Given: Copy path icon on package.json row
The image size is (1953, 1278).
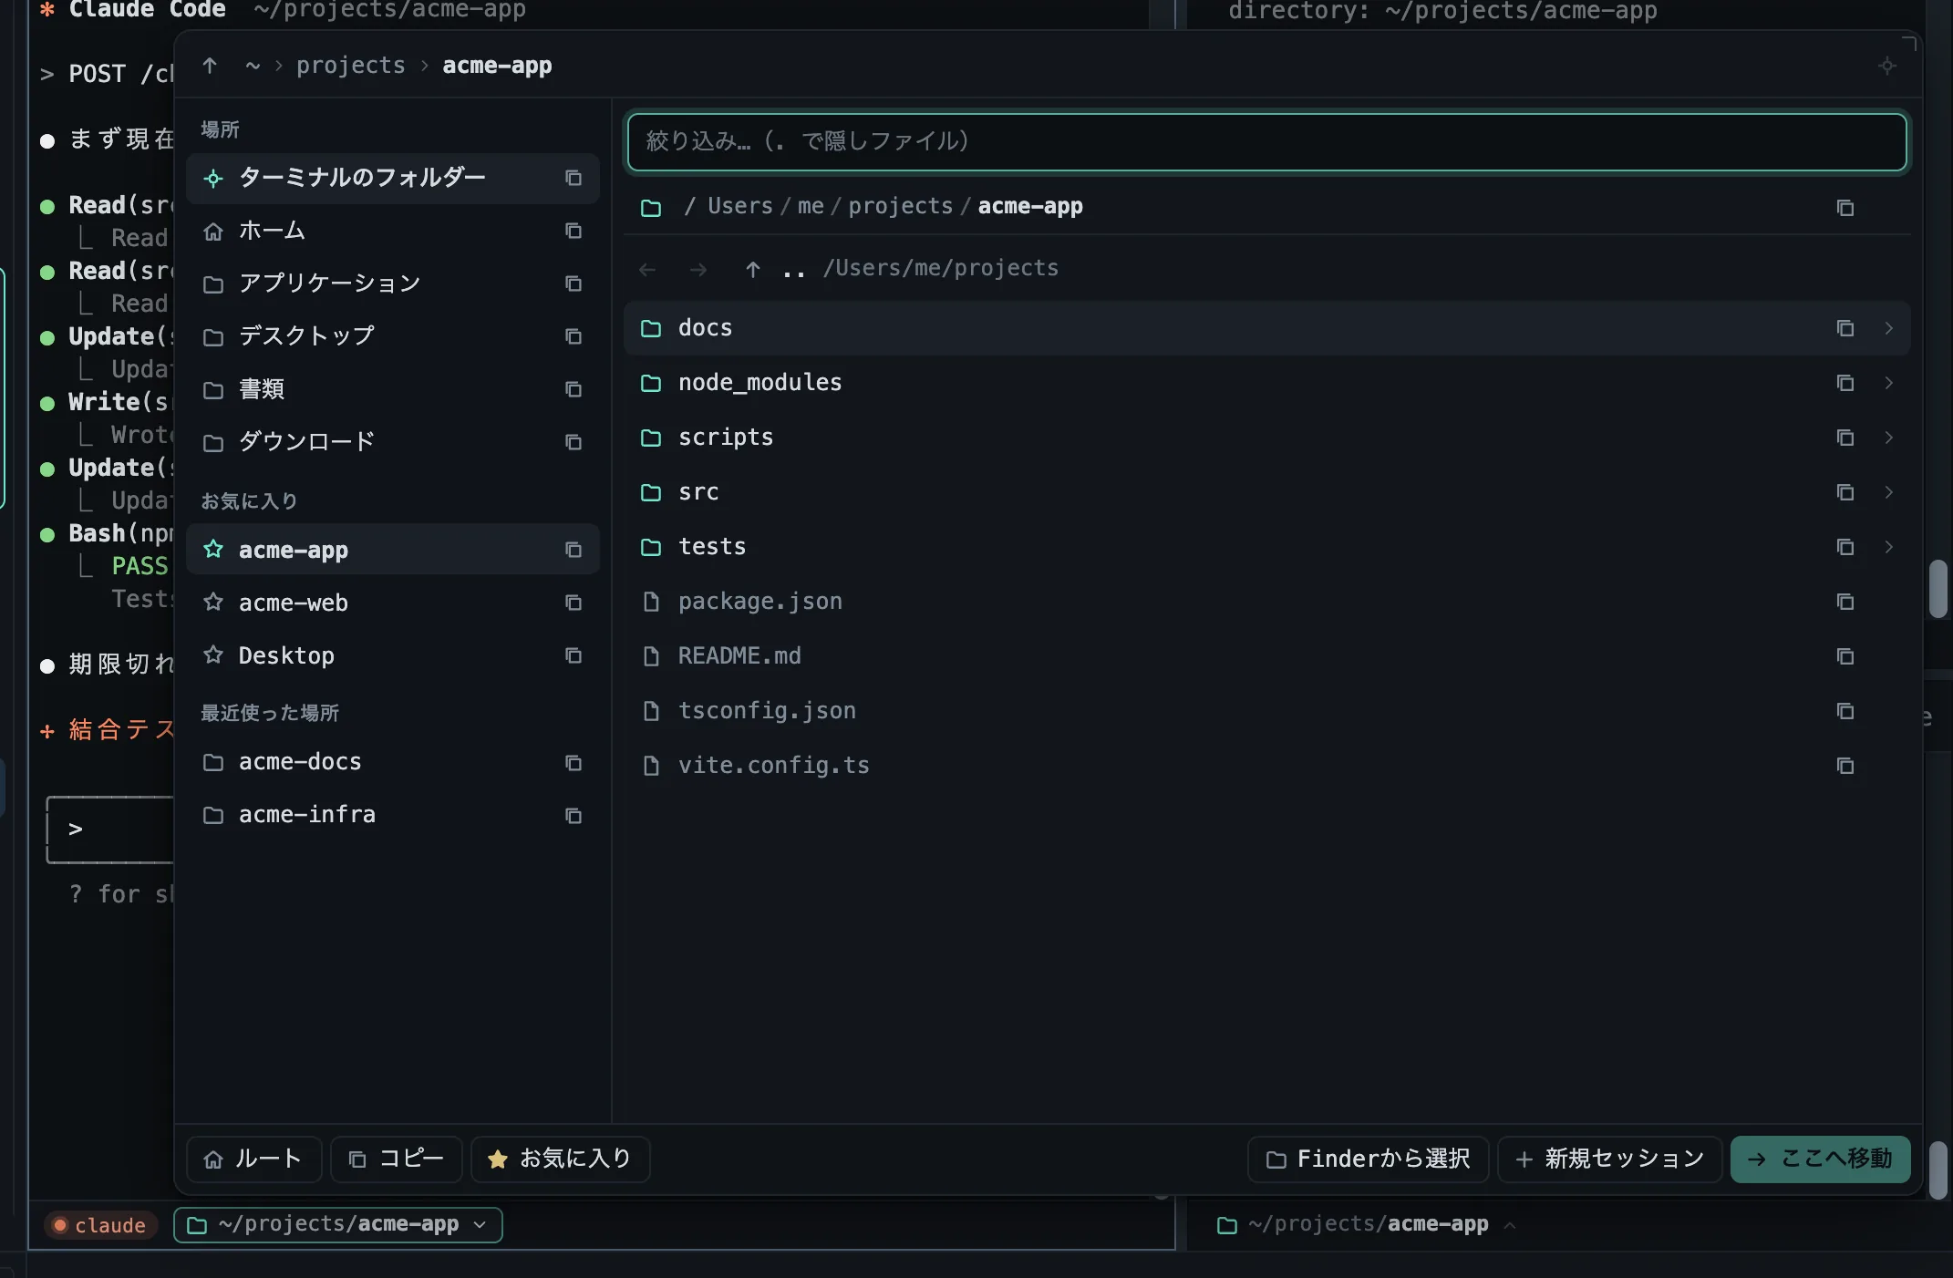Looking at the screenshot, I should pos(1844,602).
